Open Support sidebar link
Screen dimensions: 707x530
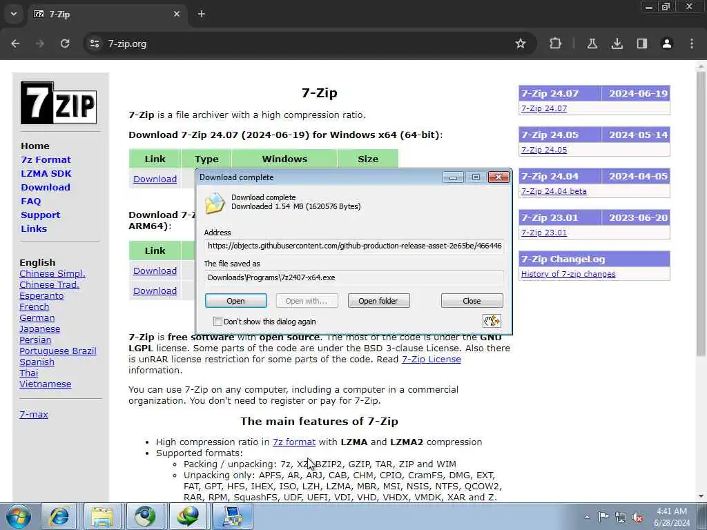click(x=40, y=215)
